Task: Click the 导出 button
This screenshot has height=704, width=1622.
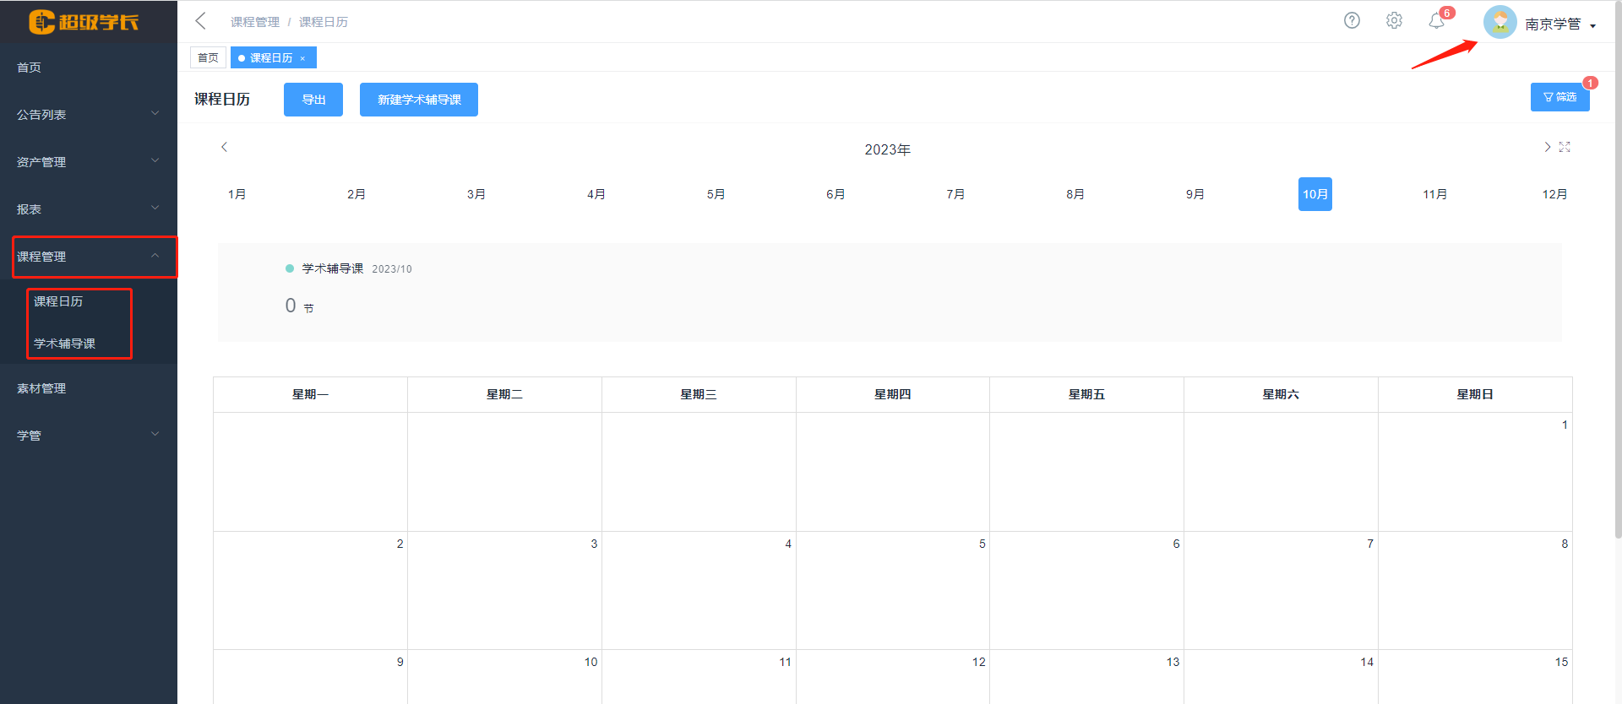Action: point(313,100)
